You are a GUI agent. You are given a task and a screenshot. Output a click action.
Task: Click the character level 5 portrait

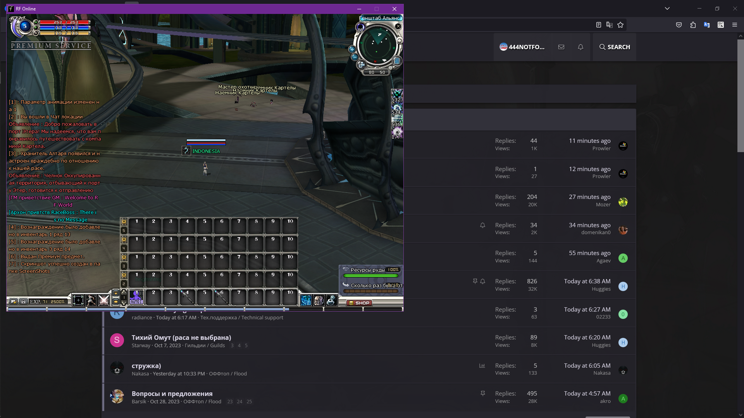[24, 26]
